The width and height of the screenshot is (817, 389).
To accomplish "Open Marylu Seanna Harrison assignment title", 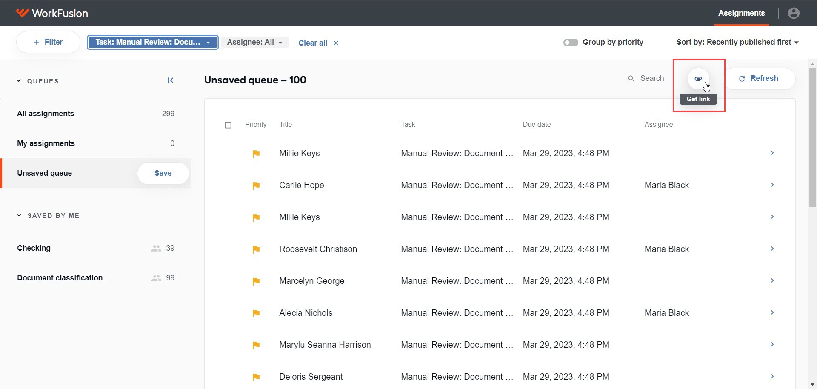I will pos(325,345).
